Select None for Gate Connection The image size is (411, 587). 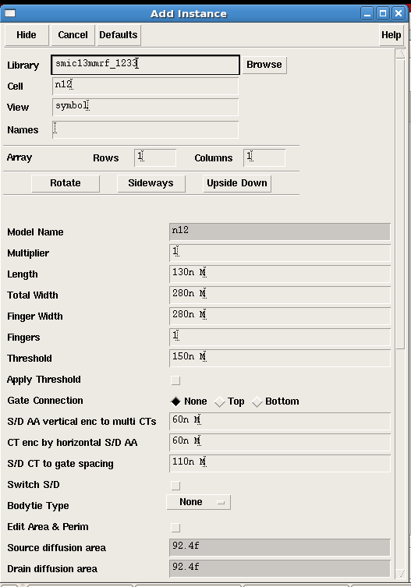click(190, 401)
